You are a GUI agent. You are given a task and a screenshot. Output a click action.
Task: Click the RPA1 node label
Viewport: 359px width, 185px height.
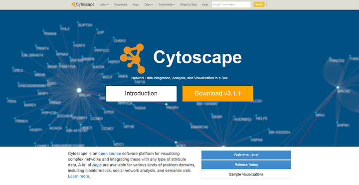320,115
